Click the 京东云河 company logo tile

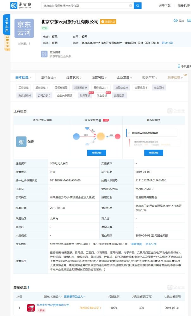point(24,28)
